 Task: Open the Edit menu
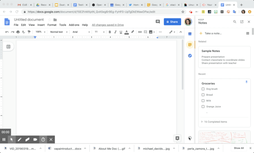pyautogui.click(x=23, y=25)
